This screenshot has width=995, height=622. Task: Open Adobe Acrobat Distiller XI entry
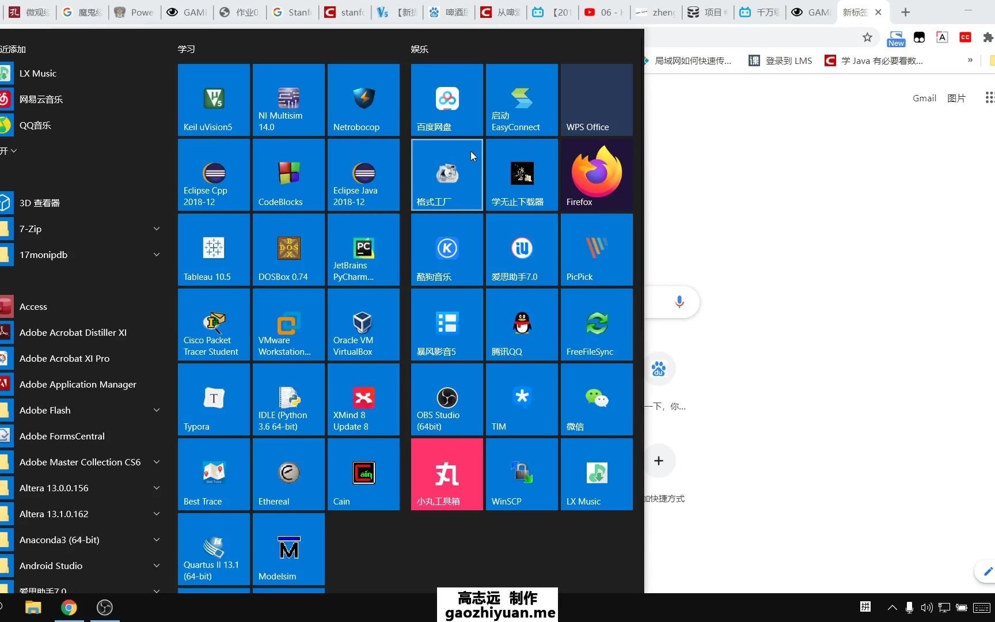83,332
